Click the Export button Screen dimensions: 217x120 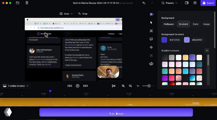click(208, 3)
